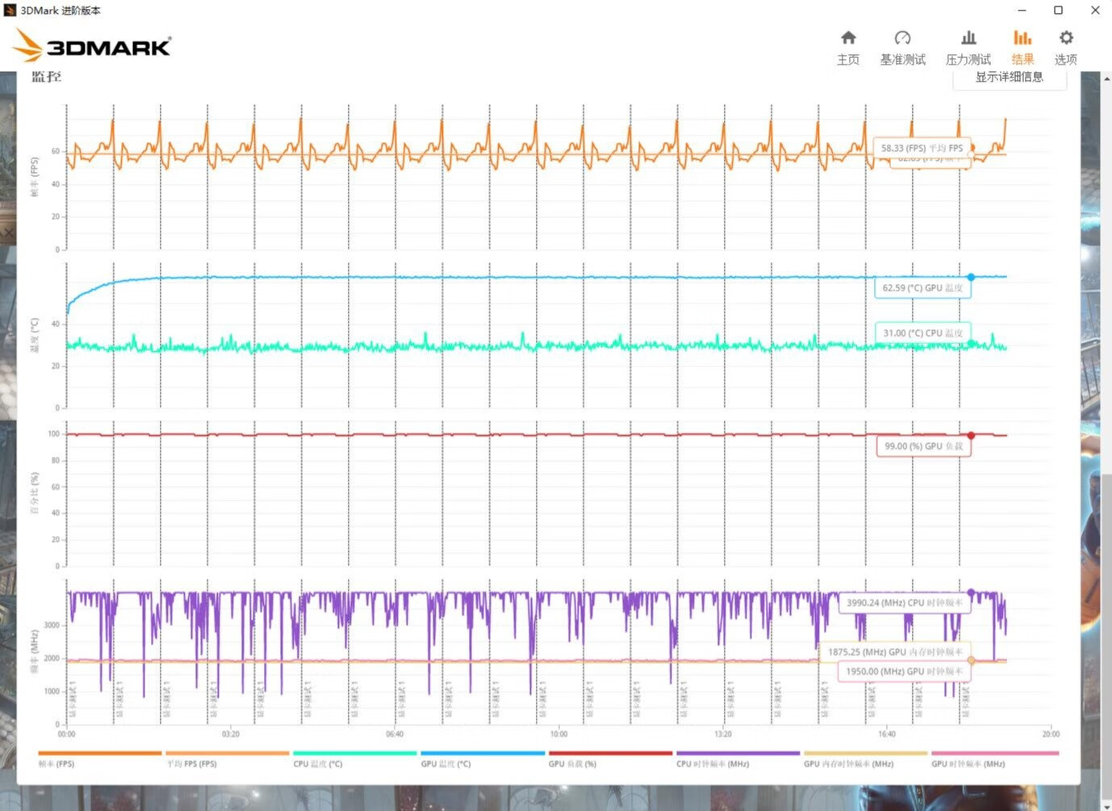The image size is (1112, 811).
Task: Click the 显示详细信息 button
Action: (x=1009, y=78)
